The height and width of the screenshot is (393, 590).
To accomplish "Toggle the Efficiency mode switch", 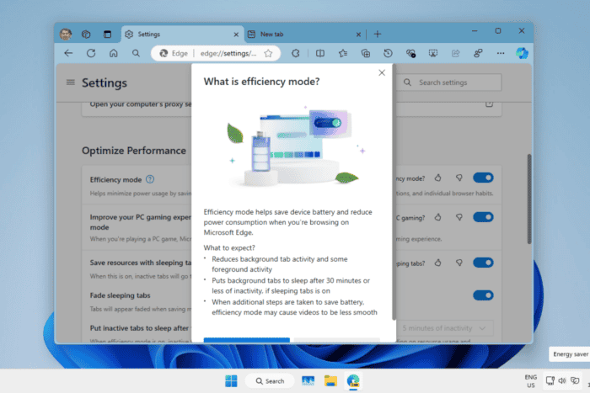I will [483, 178].
